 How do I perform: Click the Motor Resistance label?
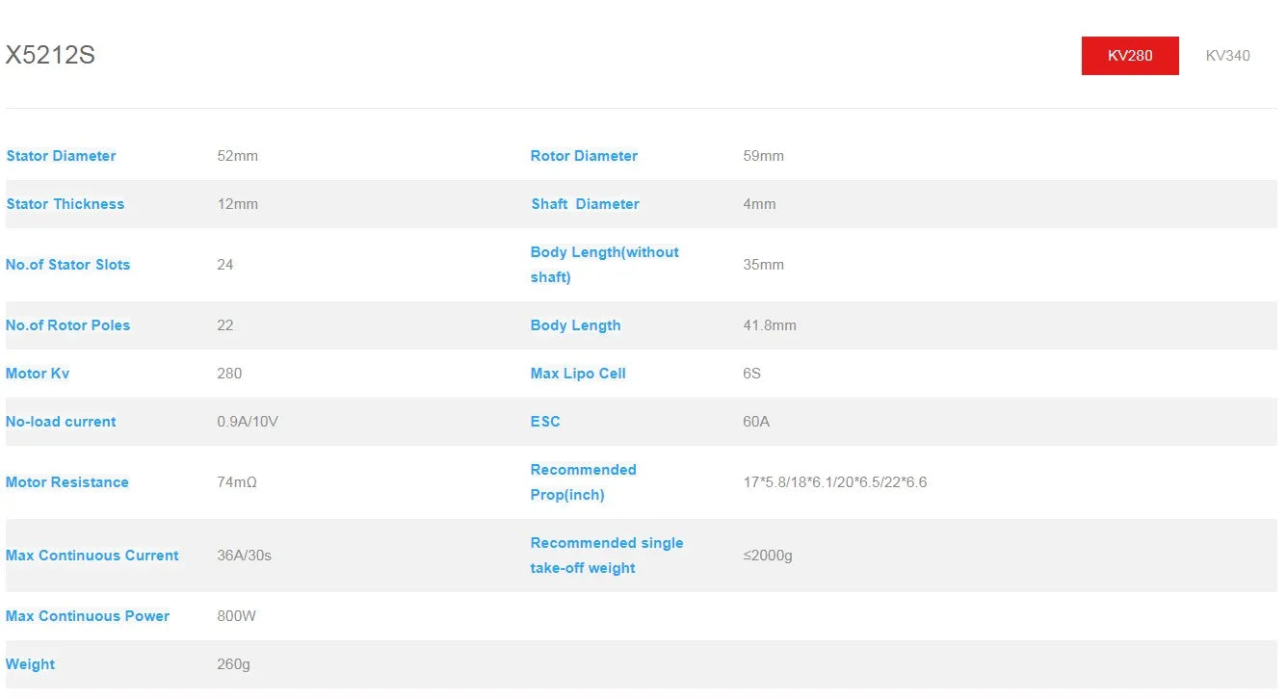[x=66, y=482]
